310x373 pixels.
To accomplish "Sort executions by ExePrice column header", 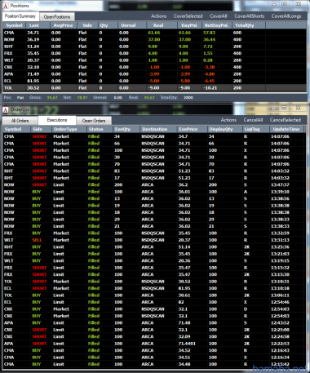I will [x=192, y=129].
